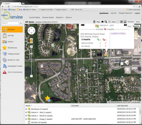This screenshot has width=142, height=125.
Task: Switch to list-only view
Action: point(122,22)
